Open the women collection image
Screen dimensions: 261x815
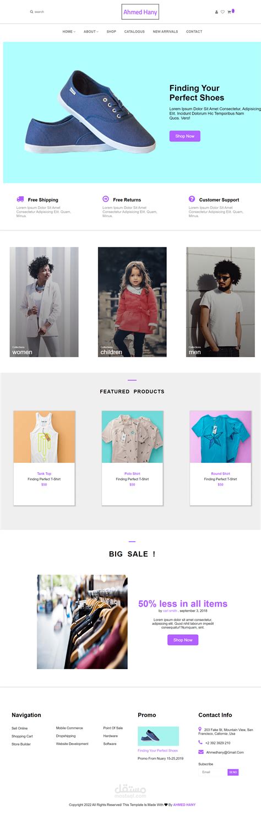pyautogui.click(x=44, y=302)
